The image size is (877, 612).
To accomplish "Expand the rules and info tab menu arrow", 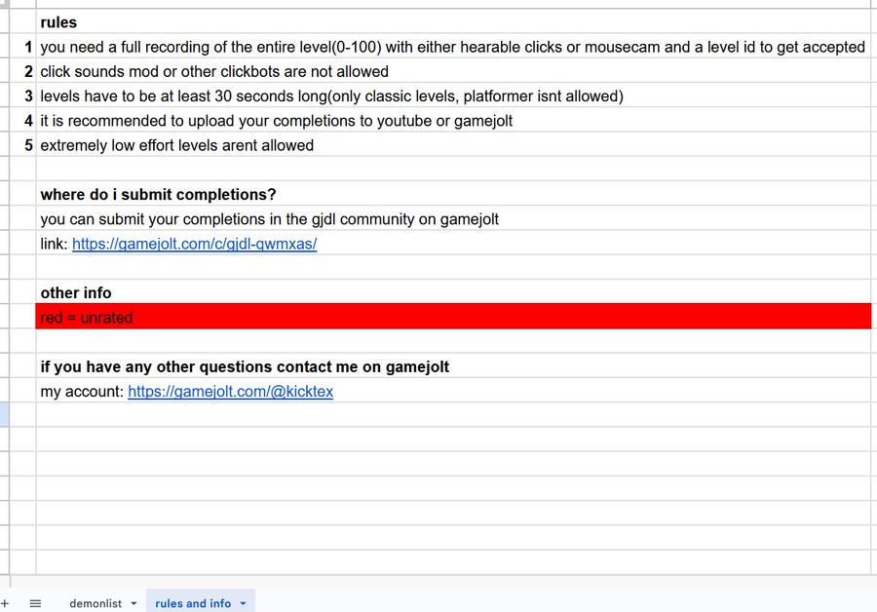I will coord(243,604).
